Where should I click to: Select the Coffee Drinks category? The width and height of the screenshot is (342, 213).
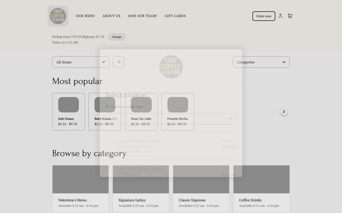(x=262, y=189)
